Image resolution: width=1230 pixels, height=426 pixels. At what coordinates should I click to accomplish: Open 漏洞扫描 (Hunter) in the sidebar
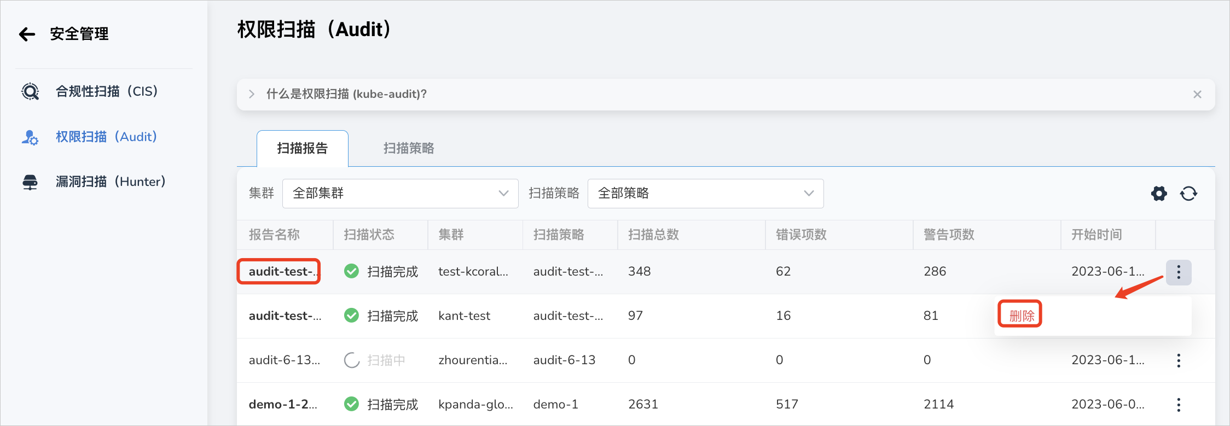click(111, 182)
